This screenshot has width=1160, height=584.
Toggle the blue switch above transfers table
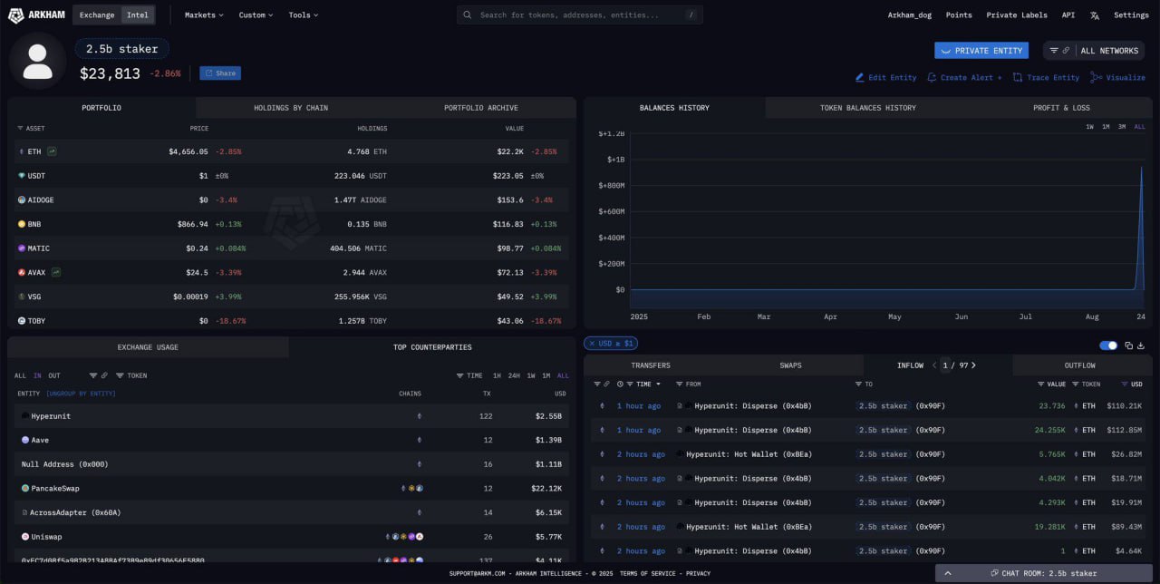(1107, 346)
